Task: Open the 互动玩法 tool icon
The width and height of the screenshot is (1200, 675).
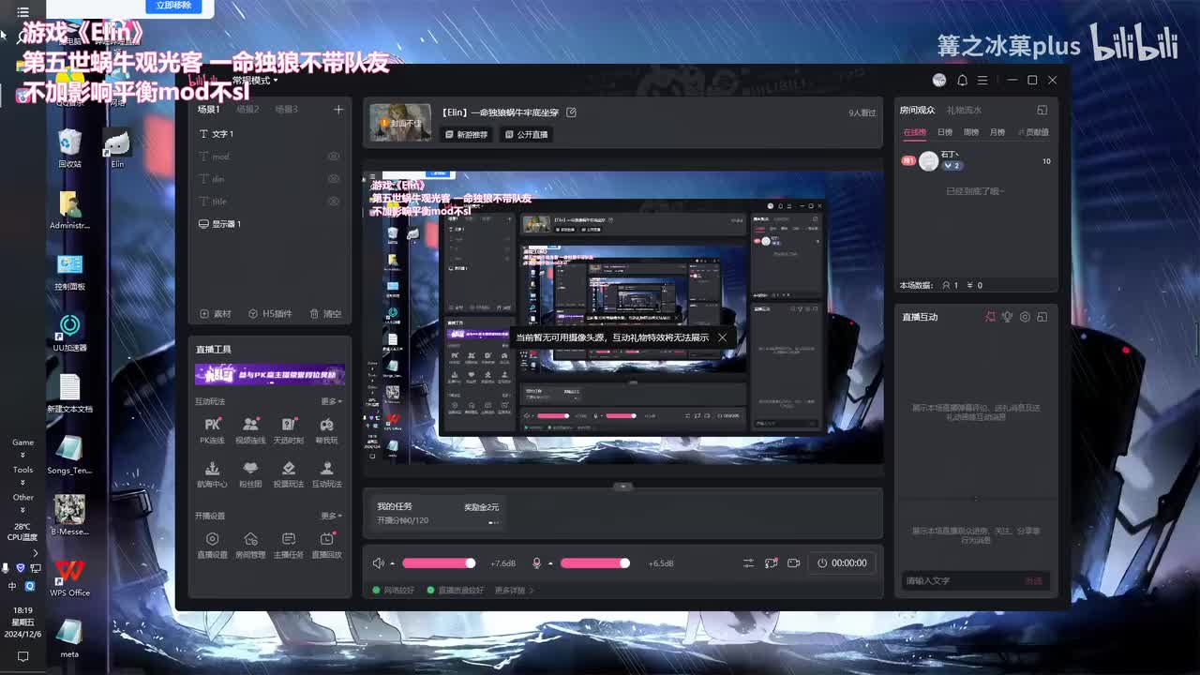Action: click(x=326, y=474)
